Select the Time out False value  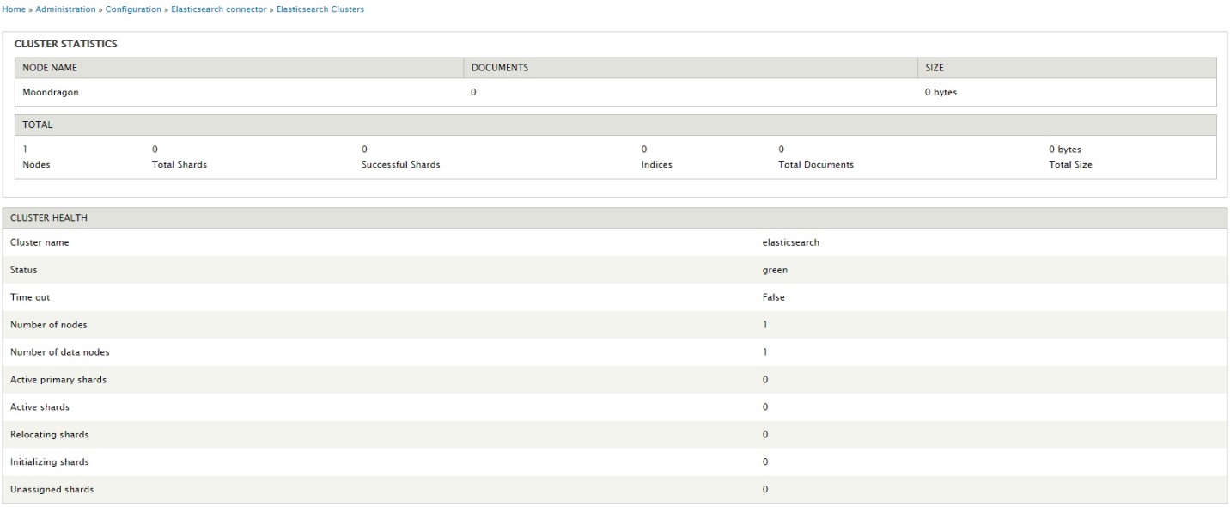tap(773, 297)
